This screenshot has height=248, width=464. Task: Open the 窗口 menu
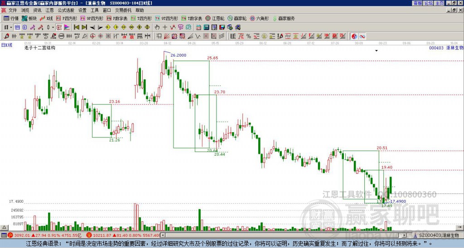pyautogui.click(x=107, y=10)
